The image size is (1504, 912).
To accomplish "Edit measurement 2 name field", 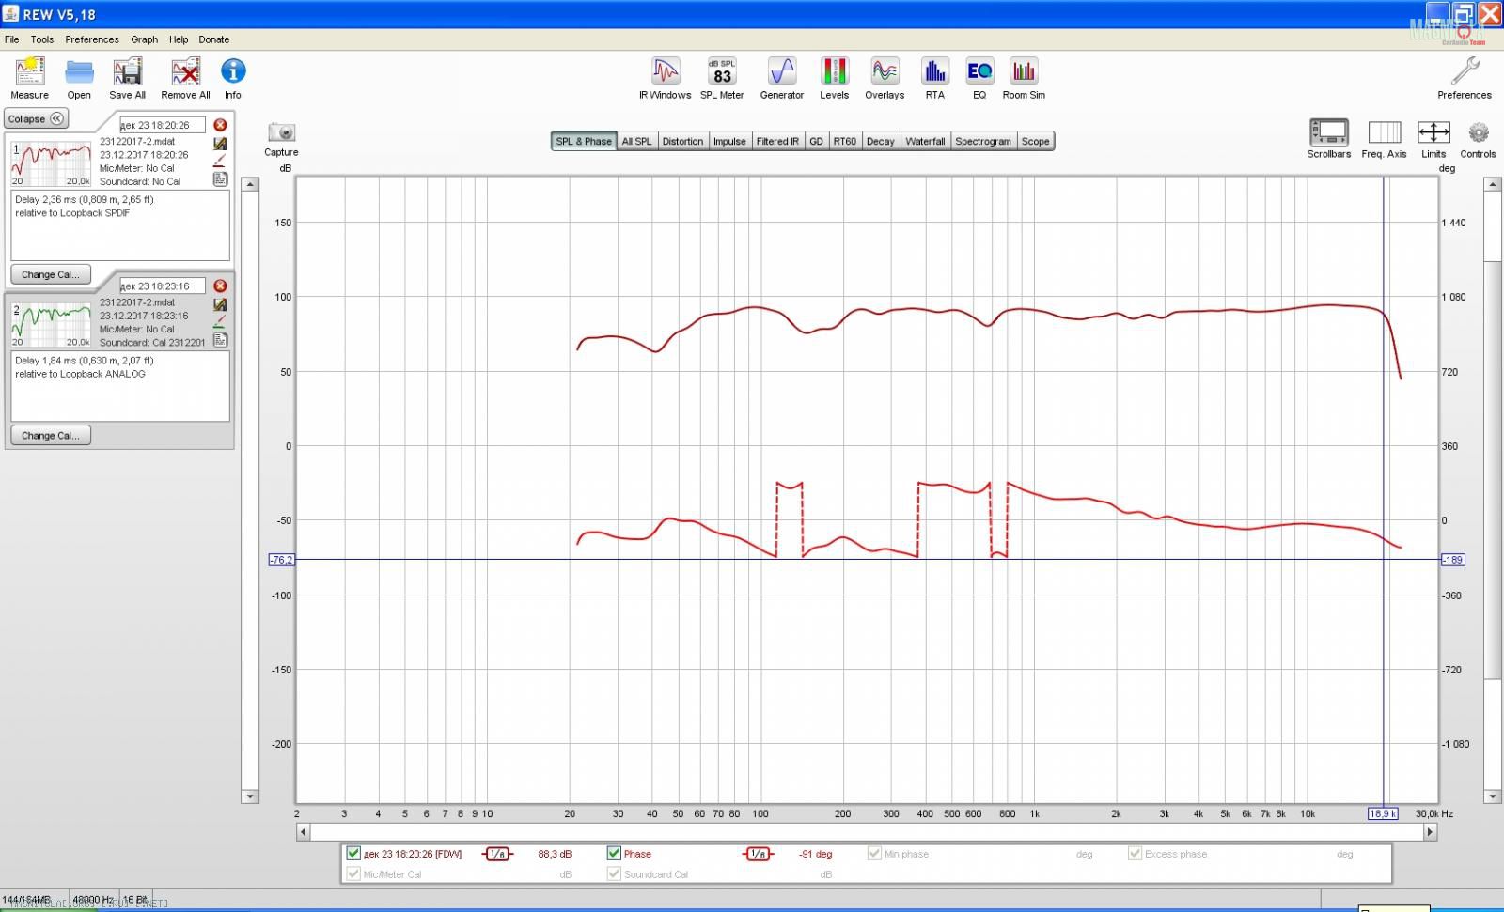I will pos(163,286).
